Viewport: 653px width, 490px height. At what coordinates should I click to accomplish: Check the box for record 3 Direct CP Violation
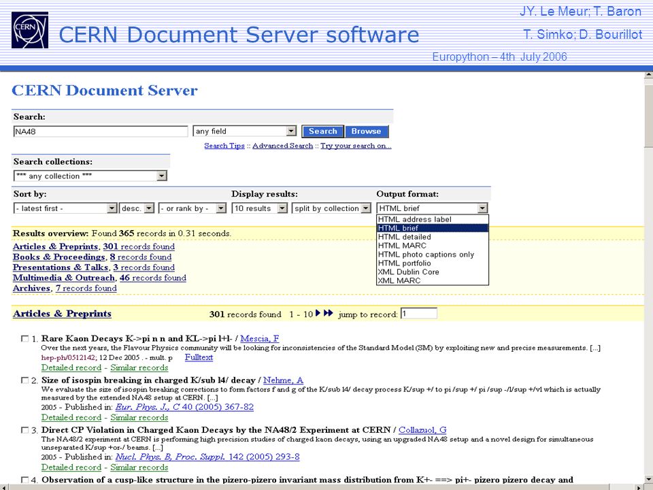click(x=25, y=430)
